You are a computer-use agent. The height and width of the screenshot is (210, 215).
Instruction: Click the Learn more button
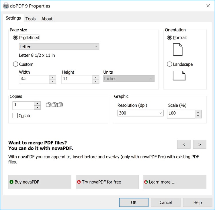click(175, 182)
